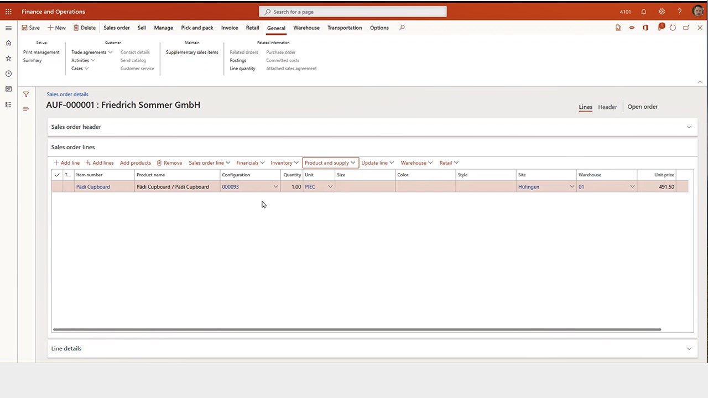Open Modules list icon in sidebar
708x398 pixels.
8,104
